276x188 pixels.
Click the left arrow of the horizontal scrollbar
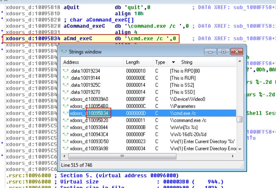[64, 156]
